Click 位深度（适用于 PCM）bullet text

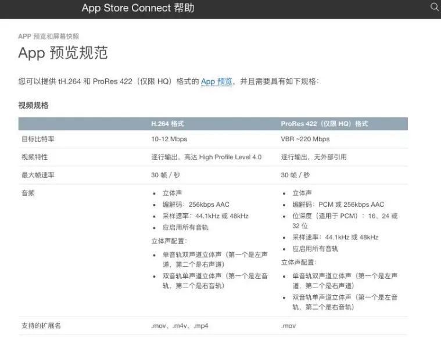pos(345,221)
